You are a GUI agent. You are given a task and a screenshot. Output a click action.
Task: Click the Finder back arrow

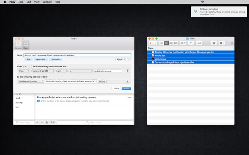150,43
